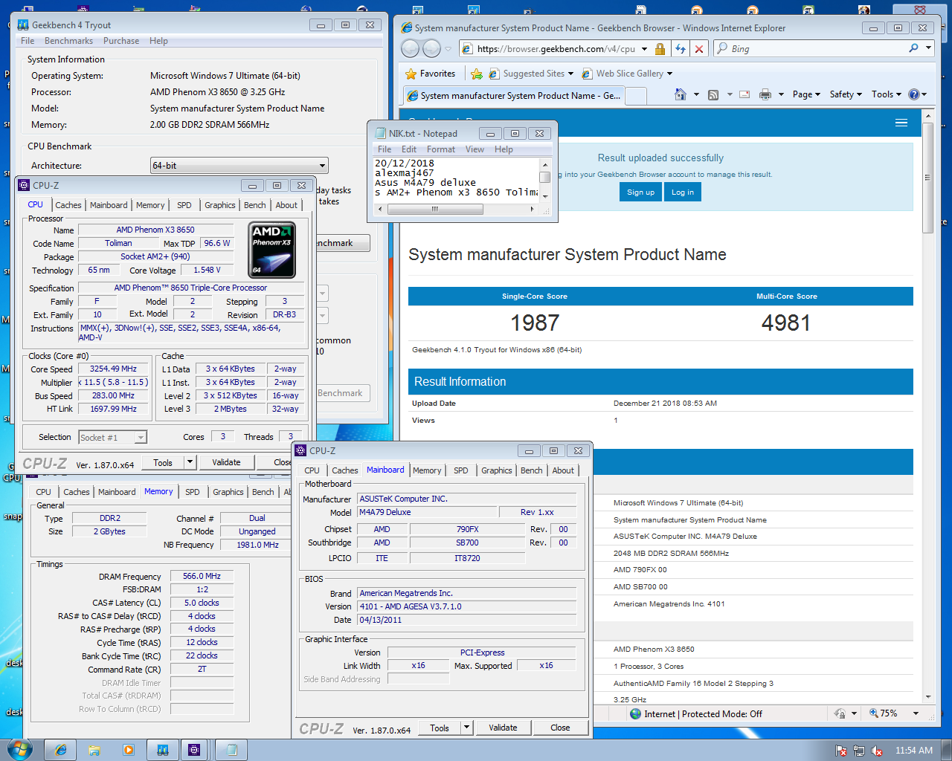Viewport: 952px width, 761px height.
Task: Click Close in Mainboard CPU-Z window
Action: click(560, 728)
